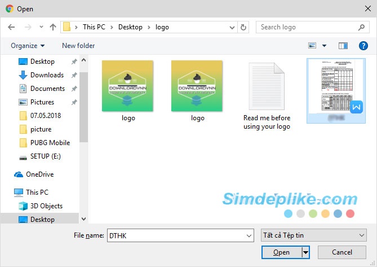Open address bar history dropdown

[x=232, y=28]
